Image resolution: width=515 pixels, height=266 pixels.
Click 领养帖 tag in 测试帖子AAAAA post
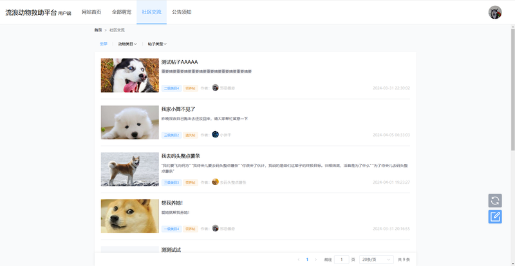(x=191, y=88)
